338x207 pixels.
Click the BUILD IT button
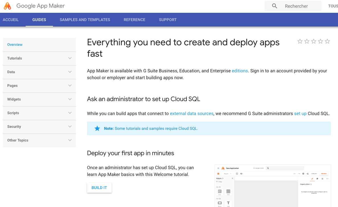coord(99,188)
